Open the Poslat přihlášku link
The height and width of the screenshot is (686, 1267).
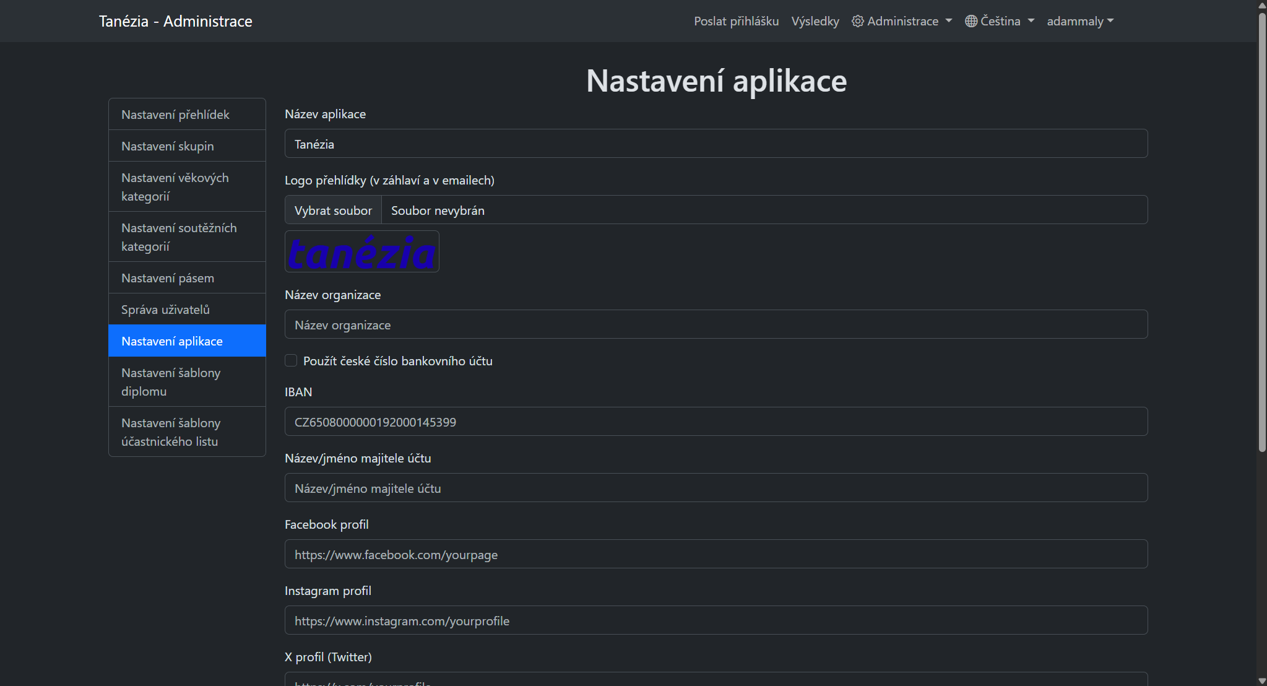click(x=736, y=21)
